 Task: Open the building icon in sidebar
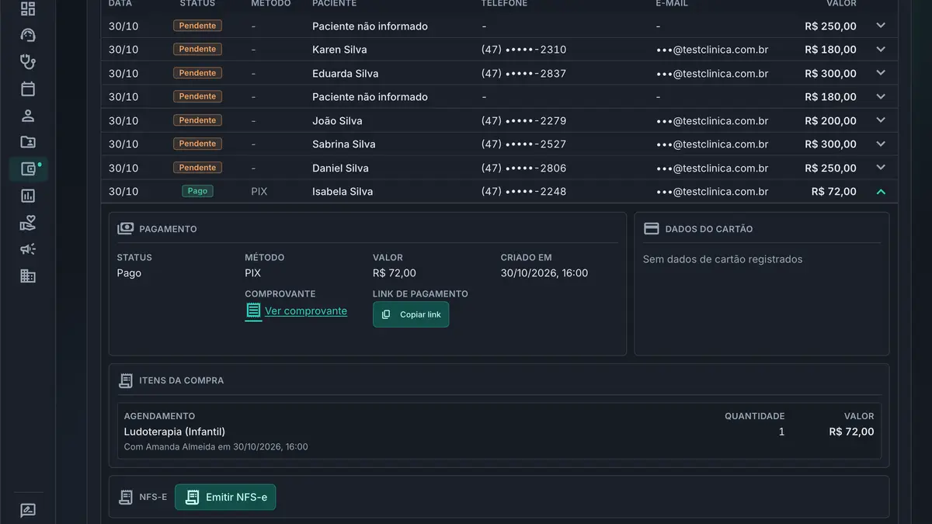[28, 276]
